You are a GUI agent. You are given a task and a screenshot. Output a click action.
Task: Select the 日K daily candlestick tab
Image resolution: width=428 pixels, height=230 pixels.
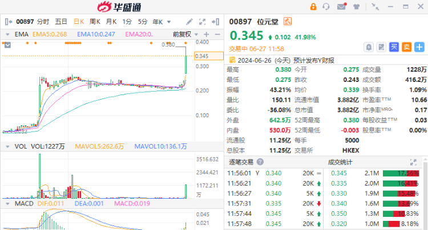pos(79,22)
